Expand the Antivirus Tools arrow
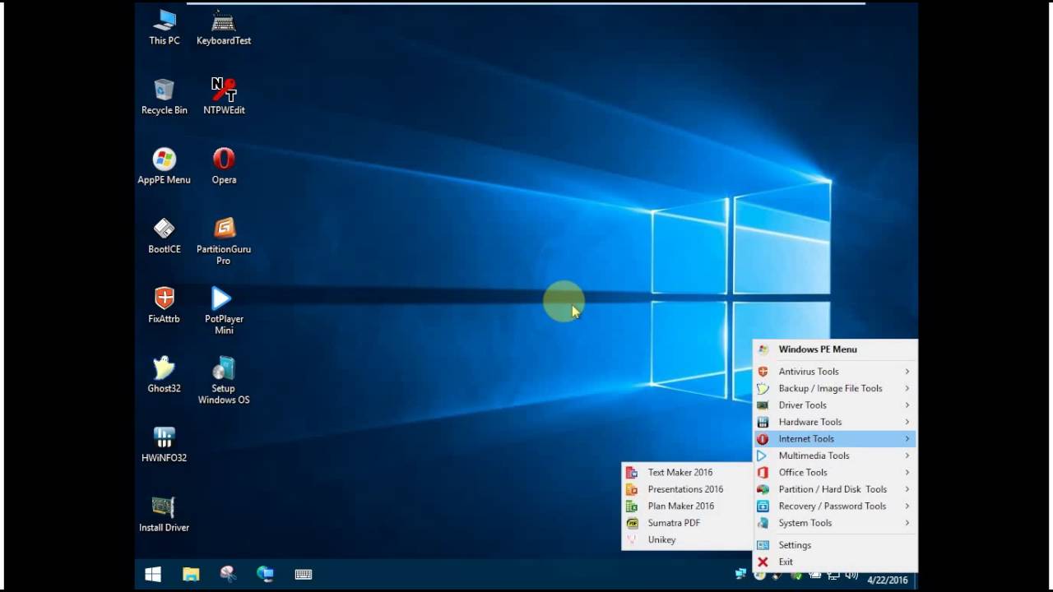The image size is (1053, 592). pos(907,372)
